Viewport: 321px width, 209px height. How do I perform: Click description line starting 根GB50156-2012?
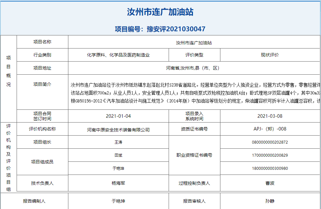(195, 101)
